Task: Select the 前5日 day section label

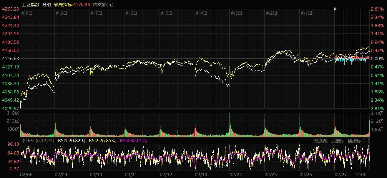Action: click(166, 13)
